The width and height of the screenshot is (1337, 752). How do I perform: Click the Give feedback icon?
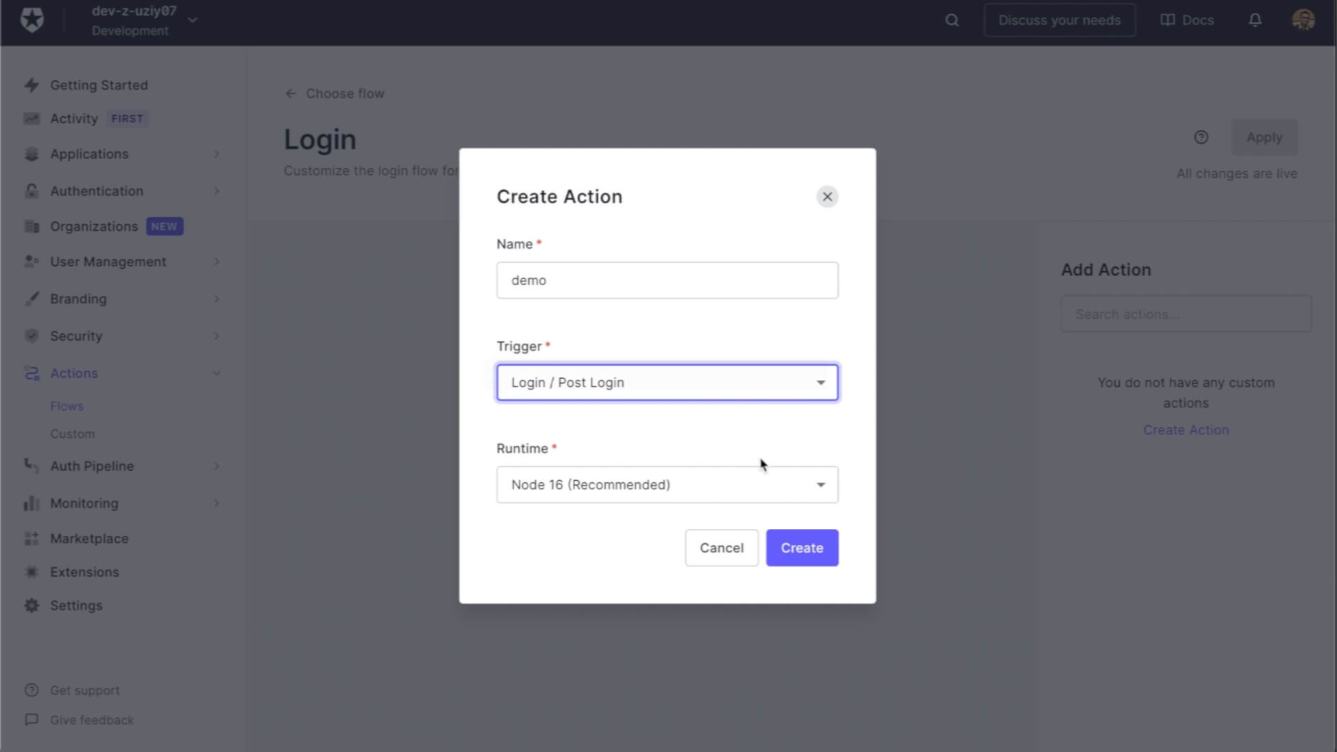32,719
